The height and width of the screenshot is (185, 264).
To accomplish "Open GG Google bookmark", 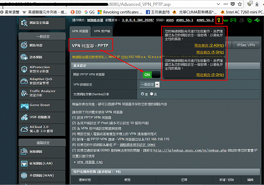I will [89, 12].
